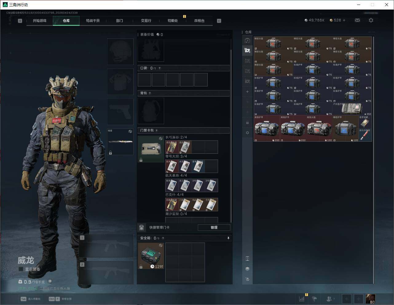Open the bar chart stats icon
This screenshot has height=305, width=394.
[x=302, y=299]
